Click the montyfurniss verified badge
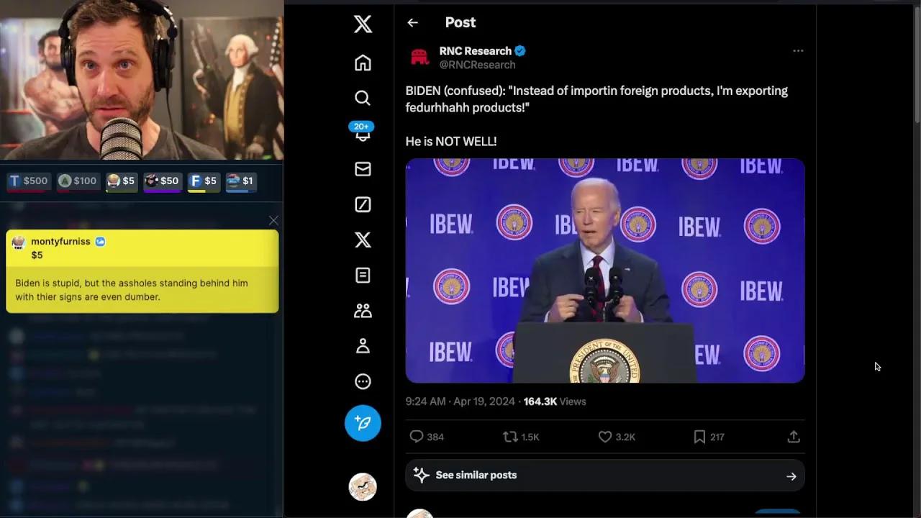921x518 pixels. (x=100, y=242)
